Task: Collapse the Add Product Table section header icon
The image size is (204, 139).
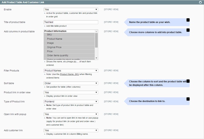Action: 200,2
